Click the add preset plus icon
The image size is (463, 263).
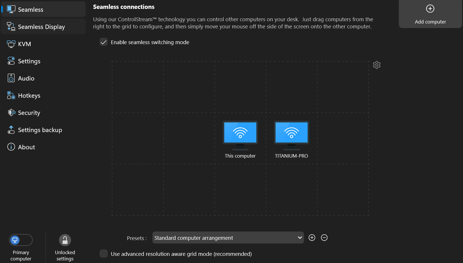click(x=312, y=238)
